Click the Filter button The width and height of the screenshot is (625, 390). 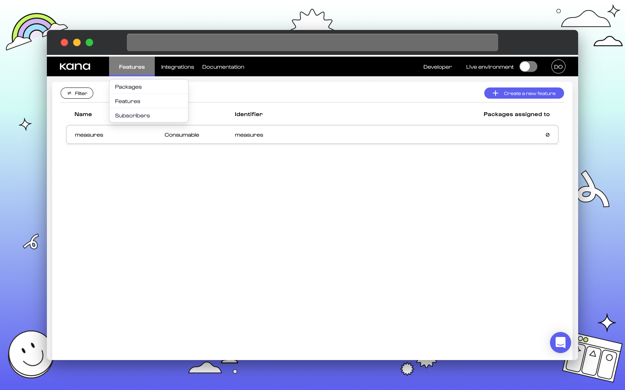(x=77, y=93)
